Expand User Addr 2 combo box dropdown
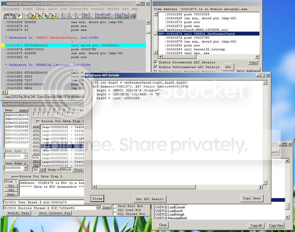The height and width of the screenshot is (232, 295). [x=26, y=168]
